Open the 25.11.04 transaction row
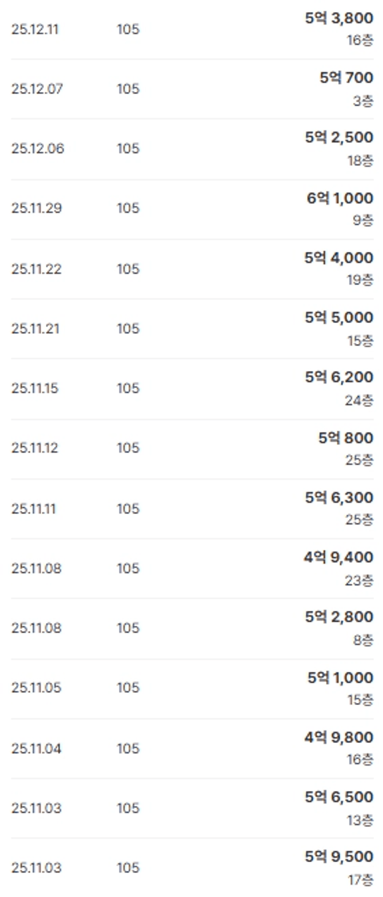The image size is (383, 897). [36, 749]
